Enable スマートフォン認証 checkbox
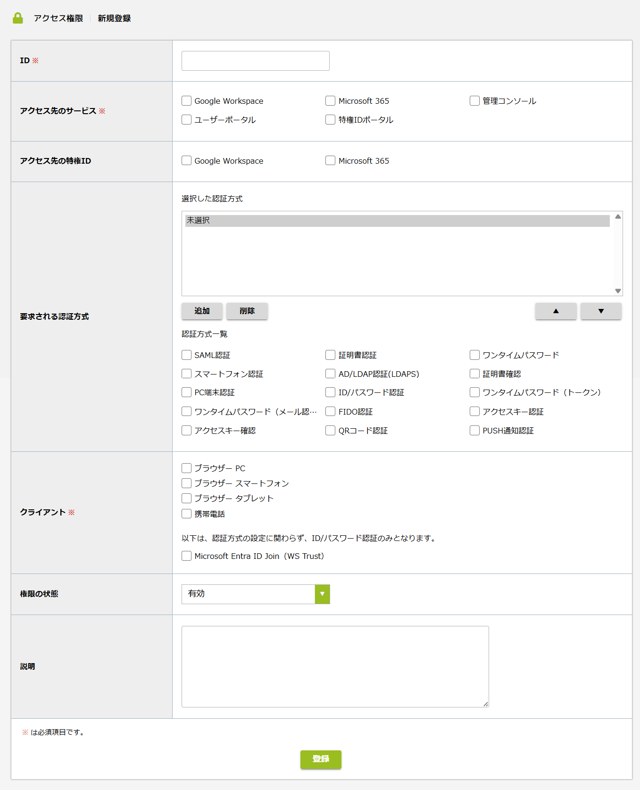 pos(187,374)
